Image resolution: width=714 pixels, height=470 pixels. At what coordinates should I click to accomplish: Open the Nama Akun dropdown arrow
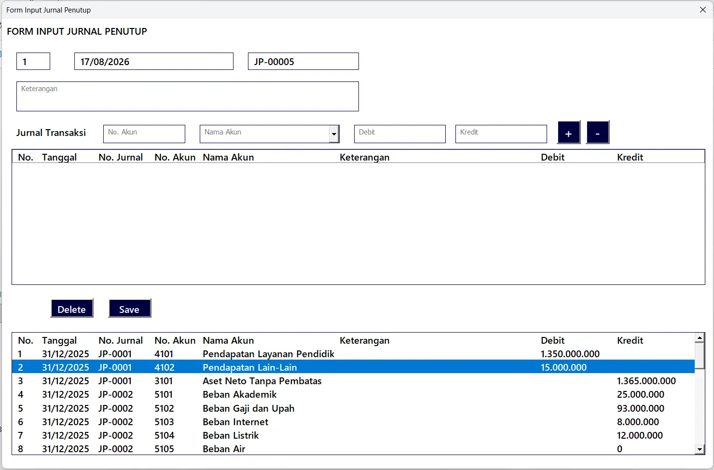coord(334,134)
